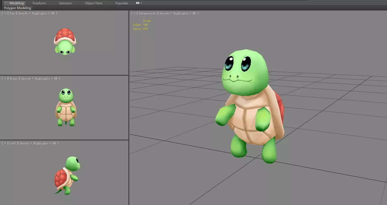Open the Top viewport plus menu
Screen dimensions: 387x205
(5, 13)
